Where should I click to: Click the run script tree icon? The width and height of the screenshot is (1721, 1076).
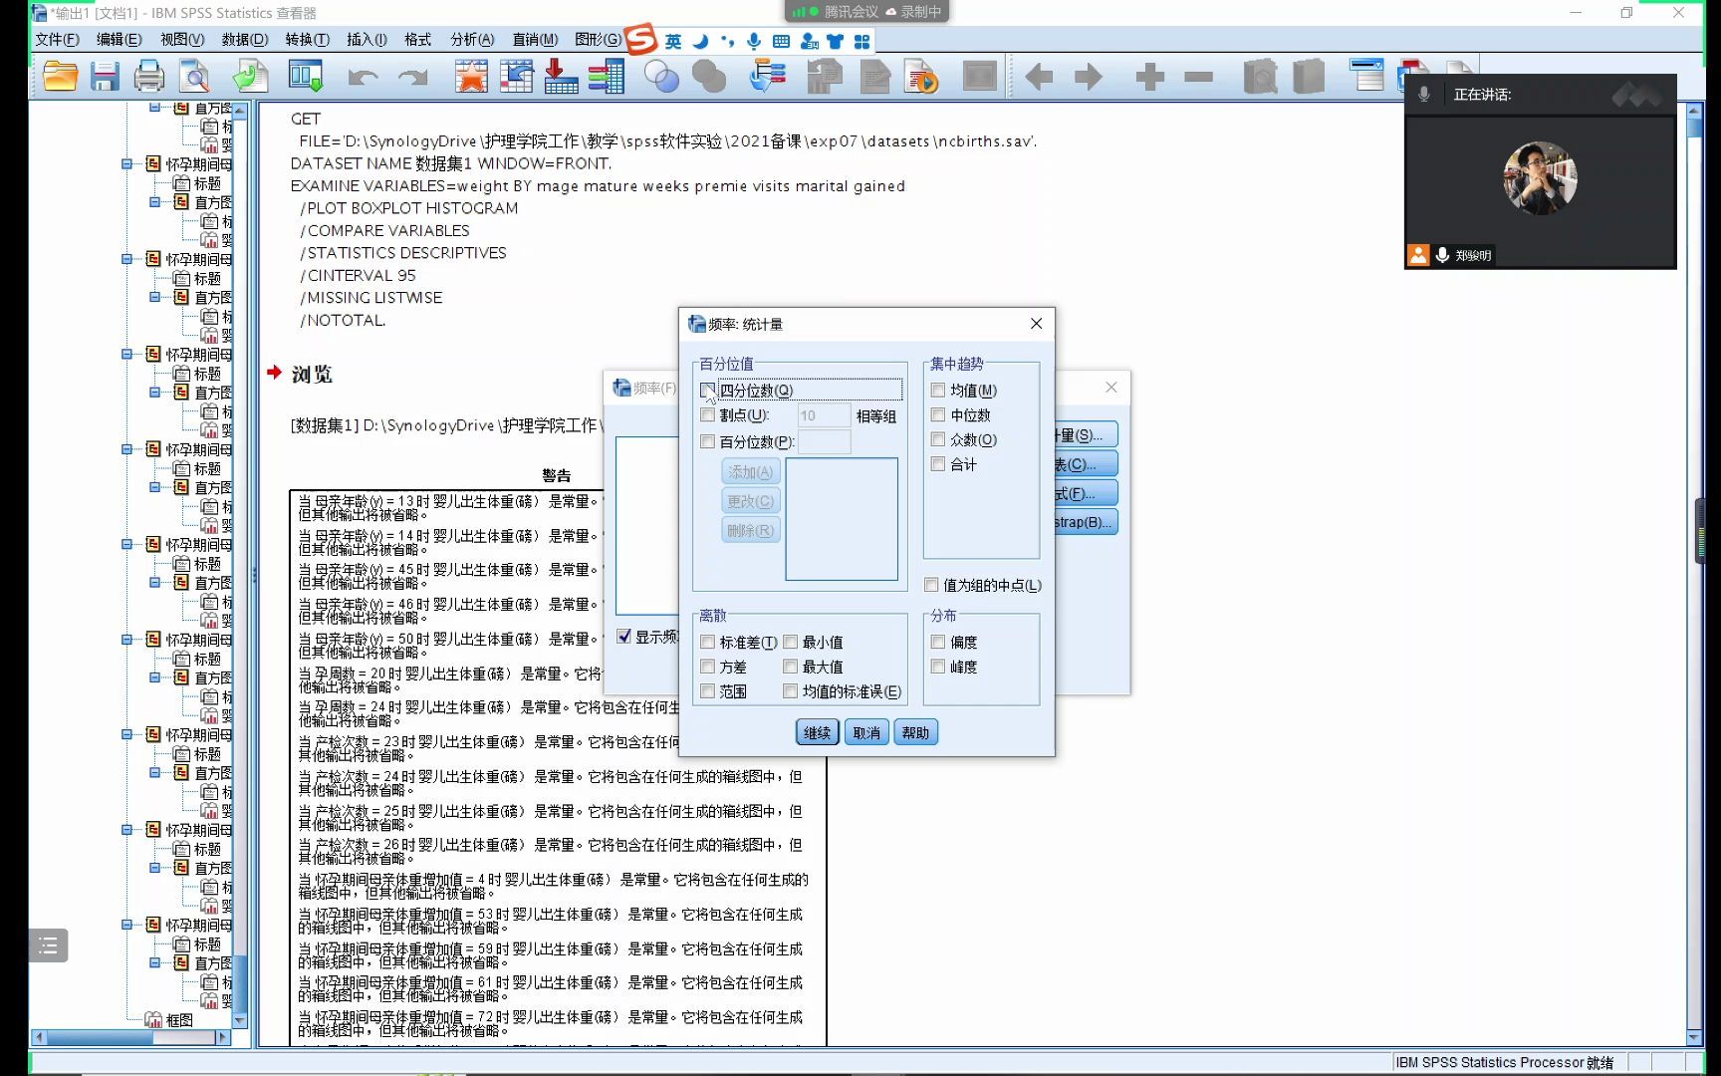click(x=767, y=77)
